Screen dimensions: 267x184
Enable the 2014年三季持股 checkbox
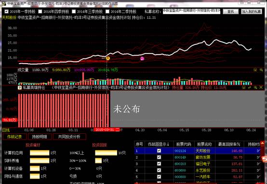pyautogui.click(x=74, y=12)
